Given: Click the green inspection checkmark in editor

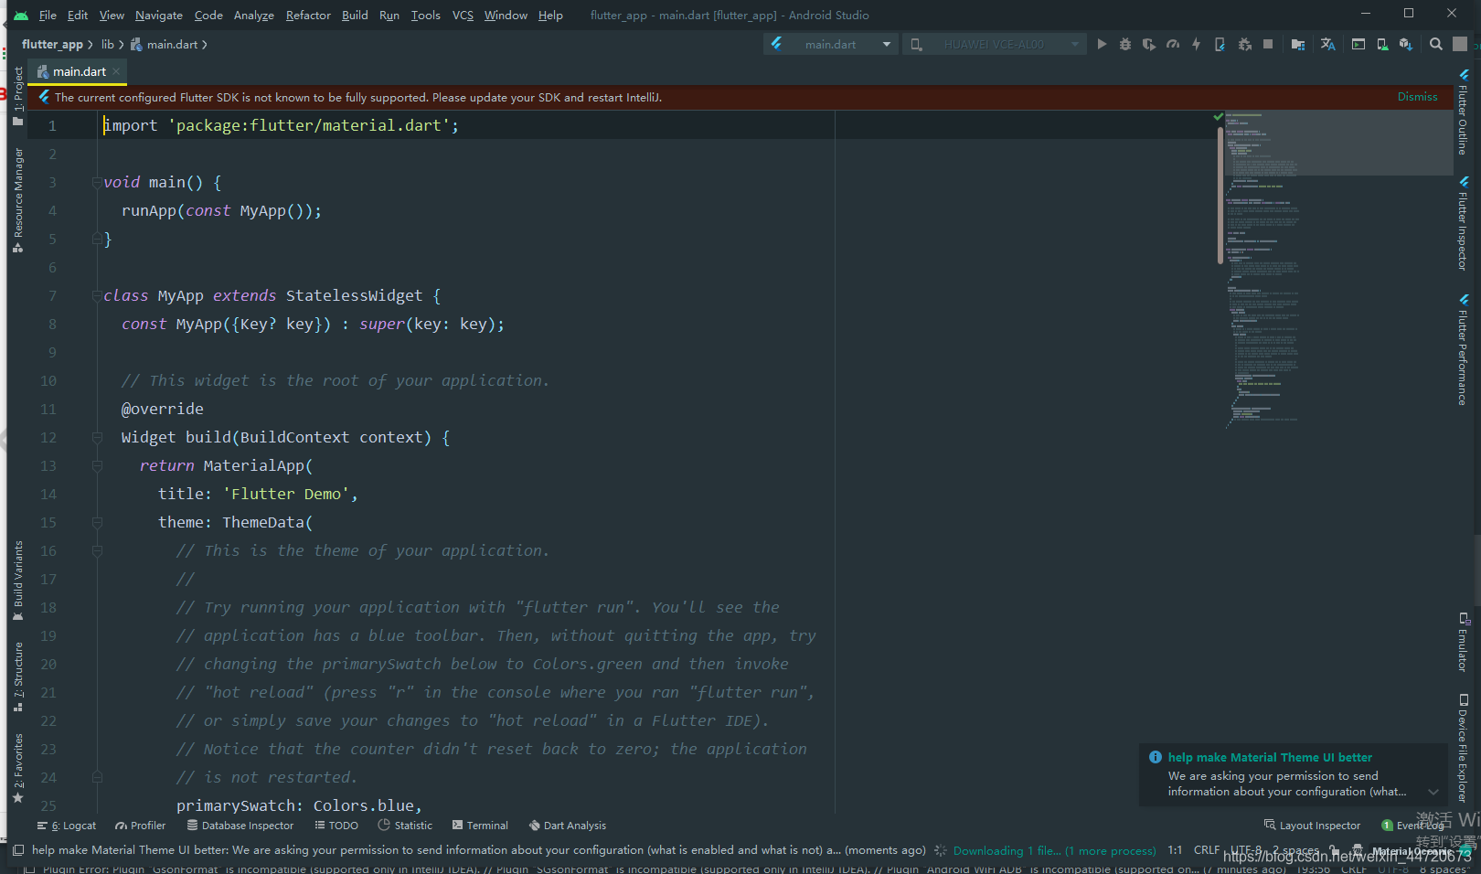Looking at the screenshot, I should click(1218, 117).
